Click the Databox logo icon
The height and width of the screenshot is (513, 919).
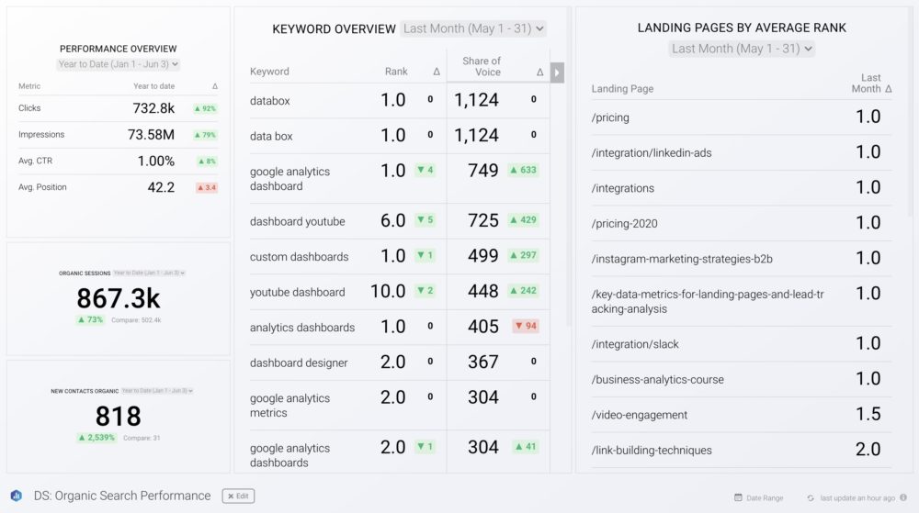coord(17,496)
